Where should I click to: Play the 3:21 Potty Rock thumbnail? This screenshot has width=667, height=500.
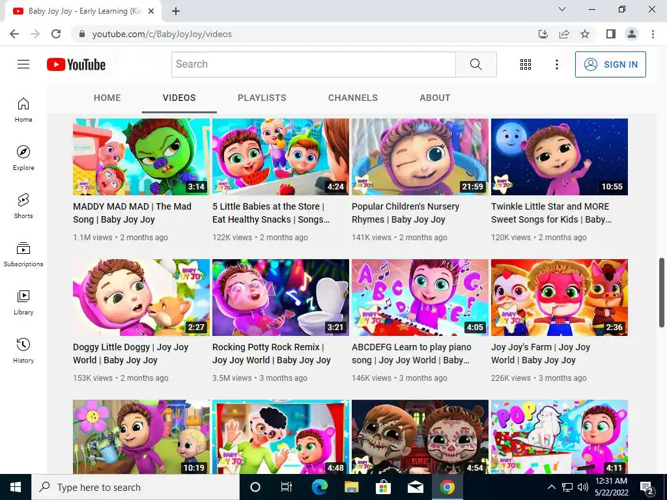click(281, 298)
